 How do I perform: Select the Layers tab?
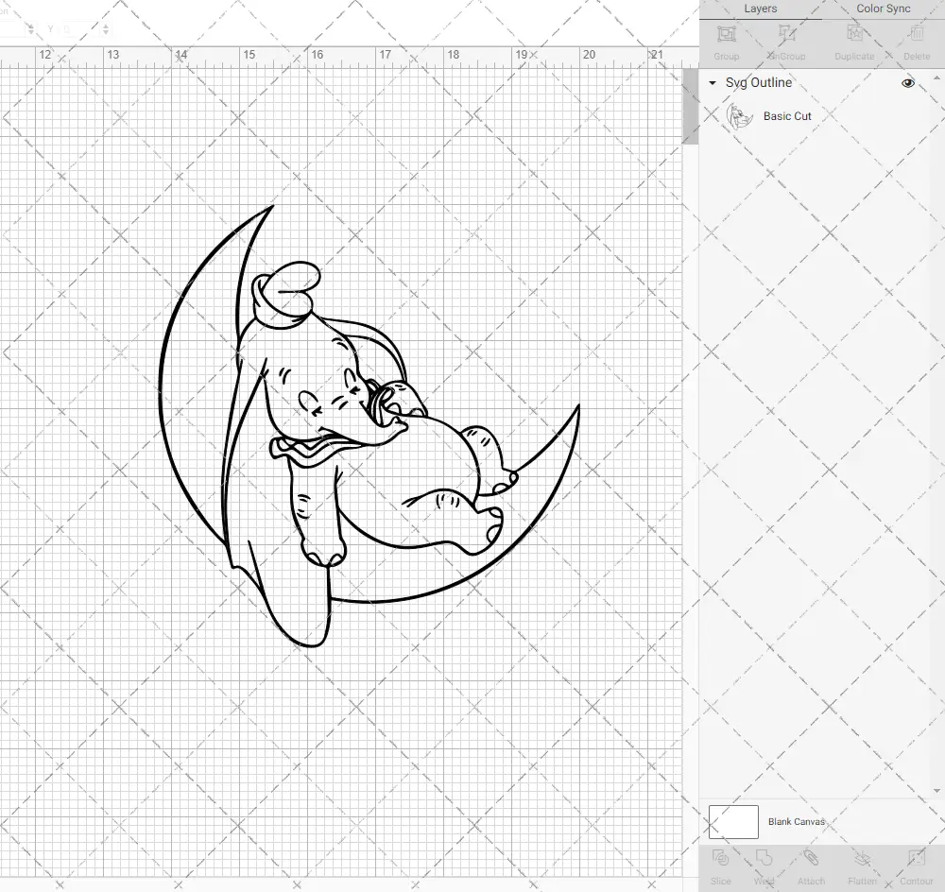[760, 9]
